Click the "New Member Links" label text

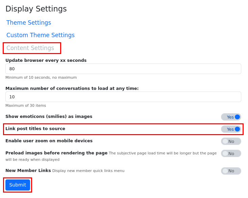point(28,171)
